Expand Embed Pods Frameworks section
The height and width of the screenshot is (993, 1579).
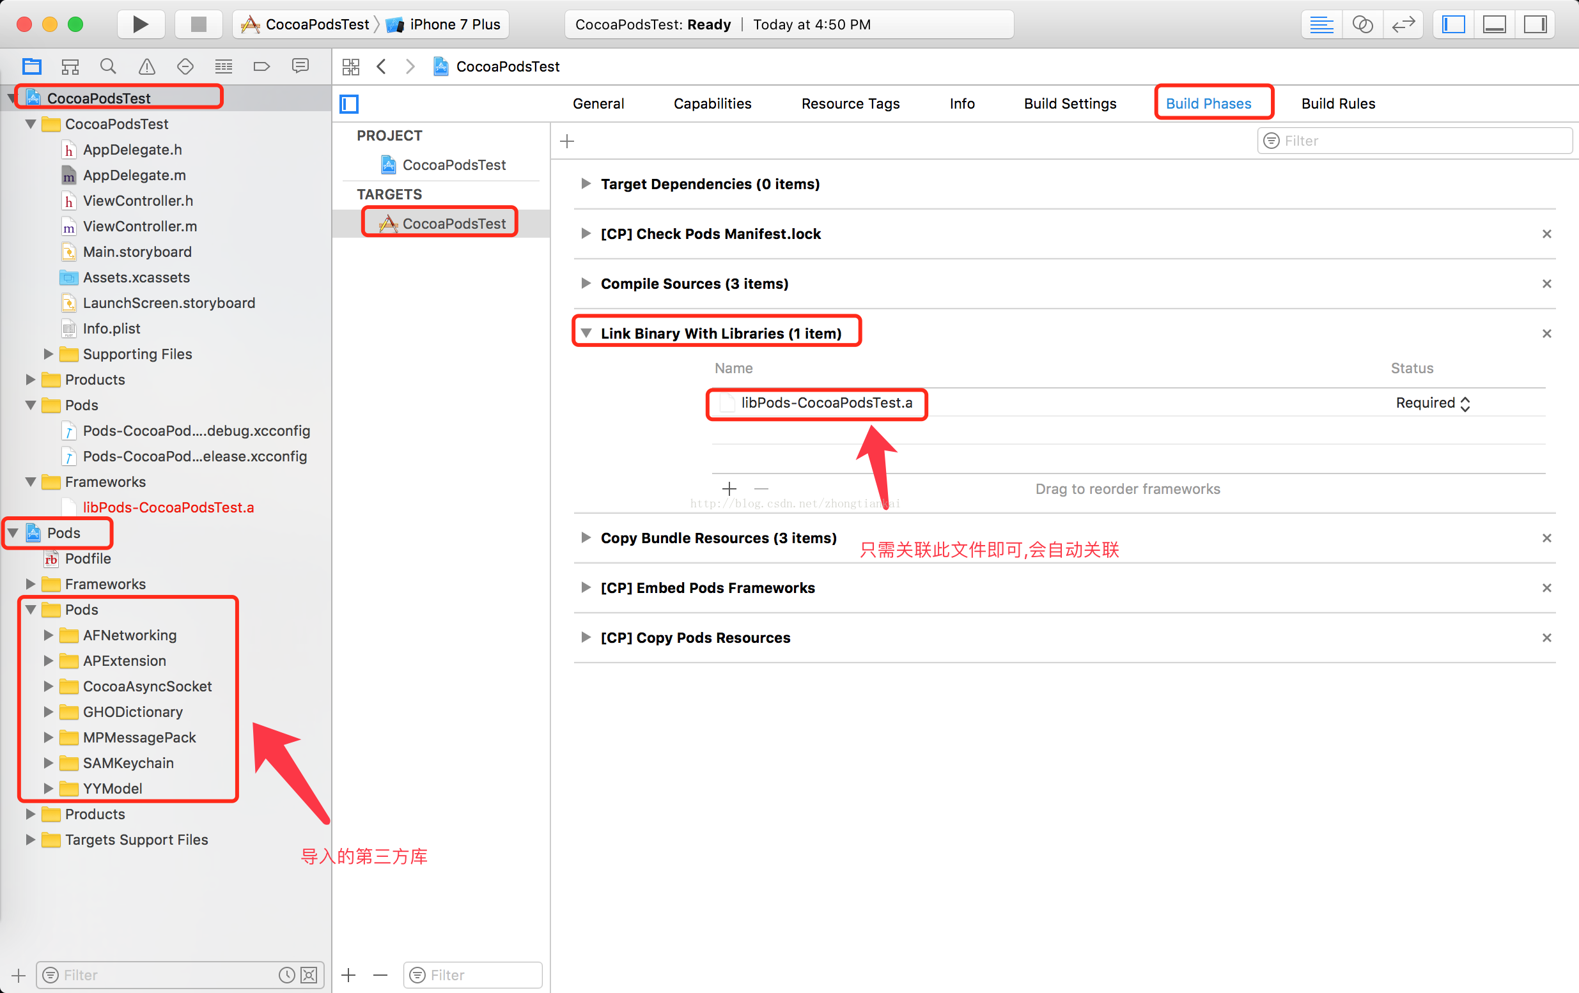click(586, 588)
